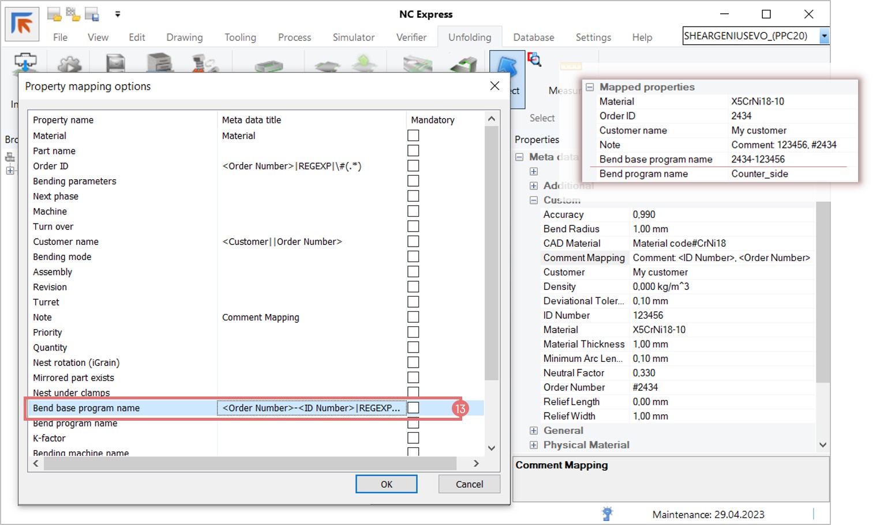Check Mandatory box for Order ID row

coord(413,166)
